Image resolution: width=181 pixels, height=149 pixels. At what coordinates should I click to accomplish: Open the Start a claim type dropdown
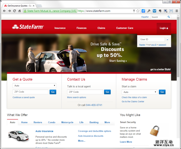click(139, 92)
